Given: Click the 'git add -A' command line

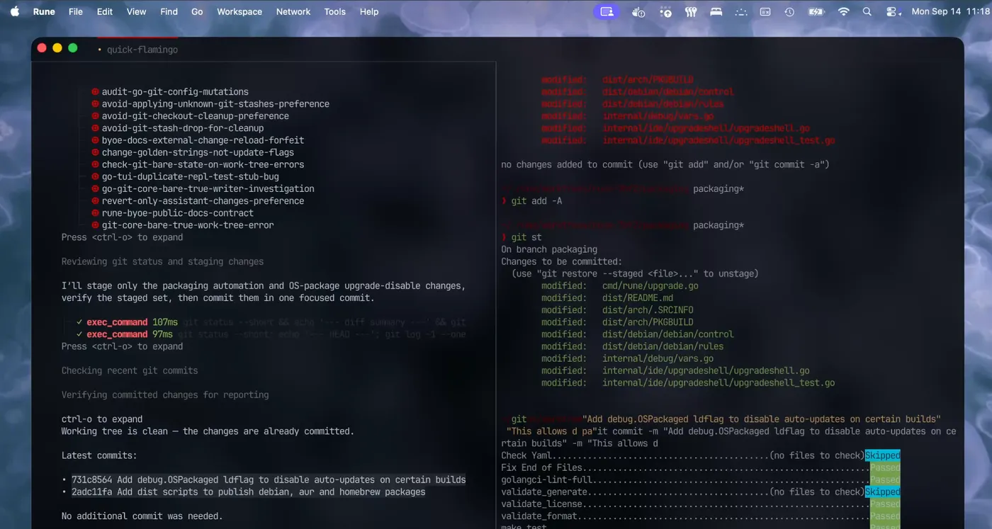Looking at the screenshot, I should [x=535, y=201].
